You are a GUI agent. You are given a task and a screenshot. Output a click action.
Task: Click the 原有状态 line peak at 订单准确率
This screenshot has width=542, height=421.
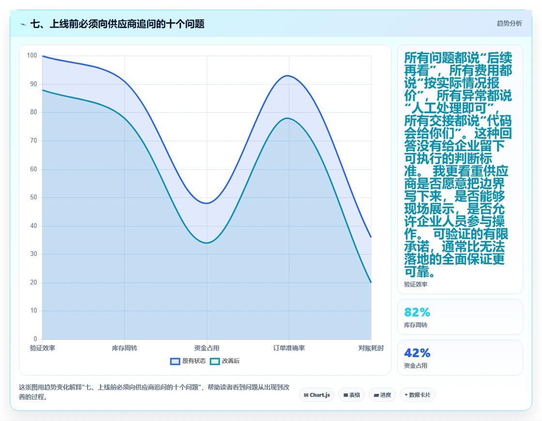pos(288,75)
